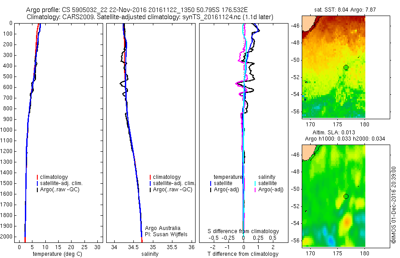Click the temperature (deg C) axis label
This screenshot has width=400, height=258.
point(57,254)
